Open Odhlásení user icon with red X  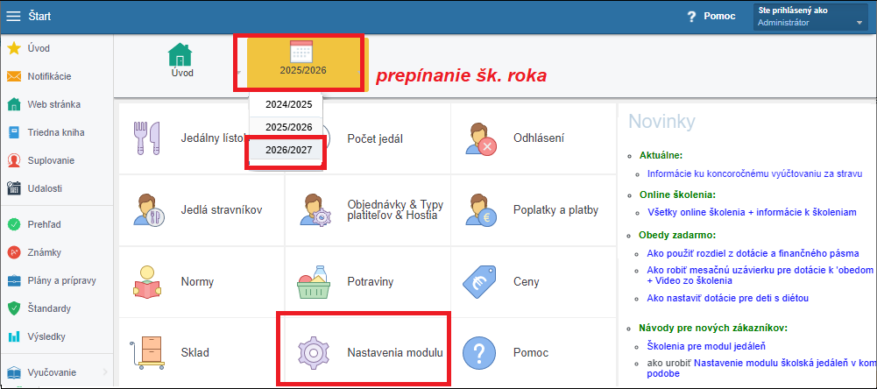480,138
